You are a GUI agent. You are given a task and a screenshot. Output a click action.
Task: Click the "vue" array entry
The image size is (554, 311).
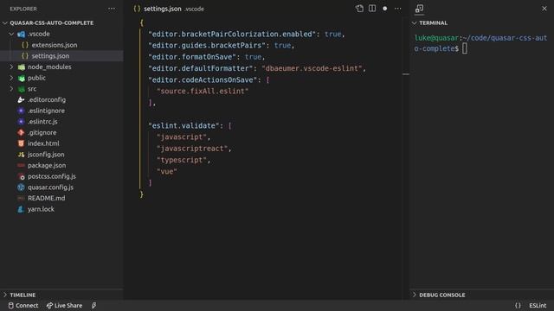tap(167, 171)
